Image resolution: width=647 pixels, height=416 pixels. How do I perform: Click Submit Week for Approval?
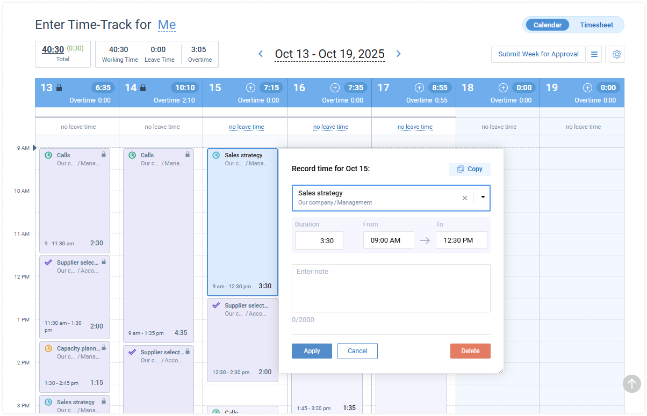click(x=538, y=54)
